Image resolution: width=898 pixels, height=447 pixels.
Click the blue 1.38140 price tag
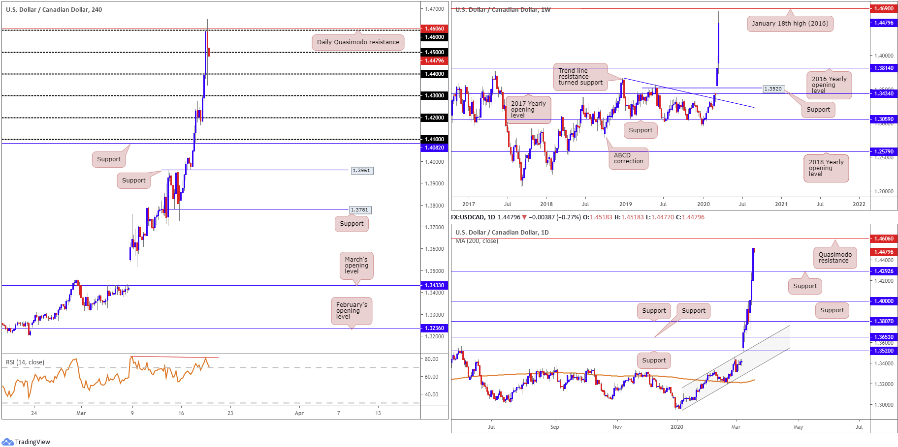click(884, 68)
